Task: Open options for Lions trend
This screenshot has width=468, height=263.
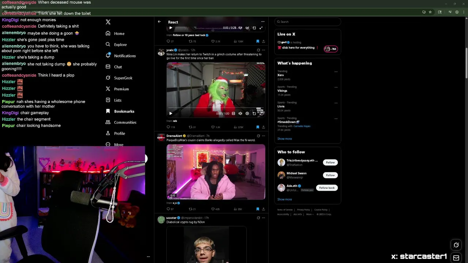Action: pyautogui.click(x=336, y=103)
